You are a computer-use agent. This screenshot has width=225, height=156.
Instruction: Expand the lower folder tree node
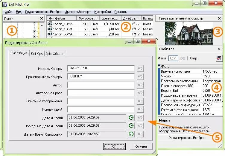tap(34, 36)
